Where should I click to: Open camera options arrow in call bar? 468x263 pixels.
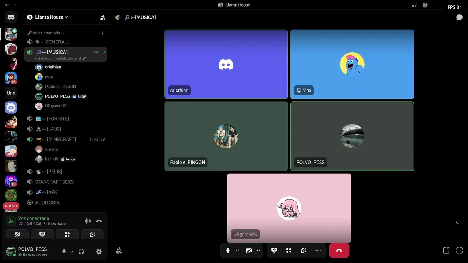258,251
